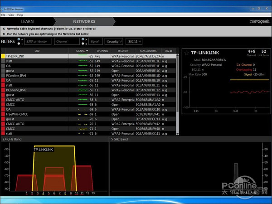This screenshot has height=204, width=272.
Task: Click the yellow color marker beside TP-LINKLINK
Action: coord(3,56)
